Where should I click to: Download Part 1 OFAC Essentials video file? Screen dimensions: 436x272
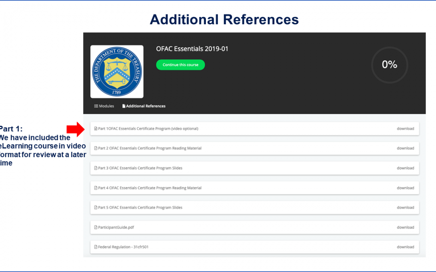(x=405, y=129)
